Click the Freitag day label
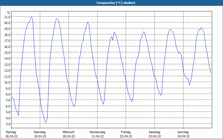Viewport: 223px width, 139px height. tap(126, 132)
